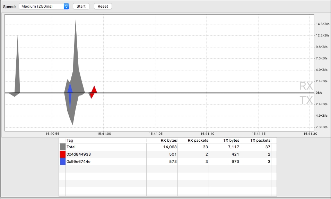Sort by RX bytes column header
The width and height of the screenshot is (331, 199).
(x=162, y=141)
